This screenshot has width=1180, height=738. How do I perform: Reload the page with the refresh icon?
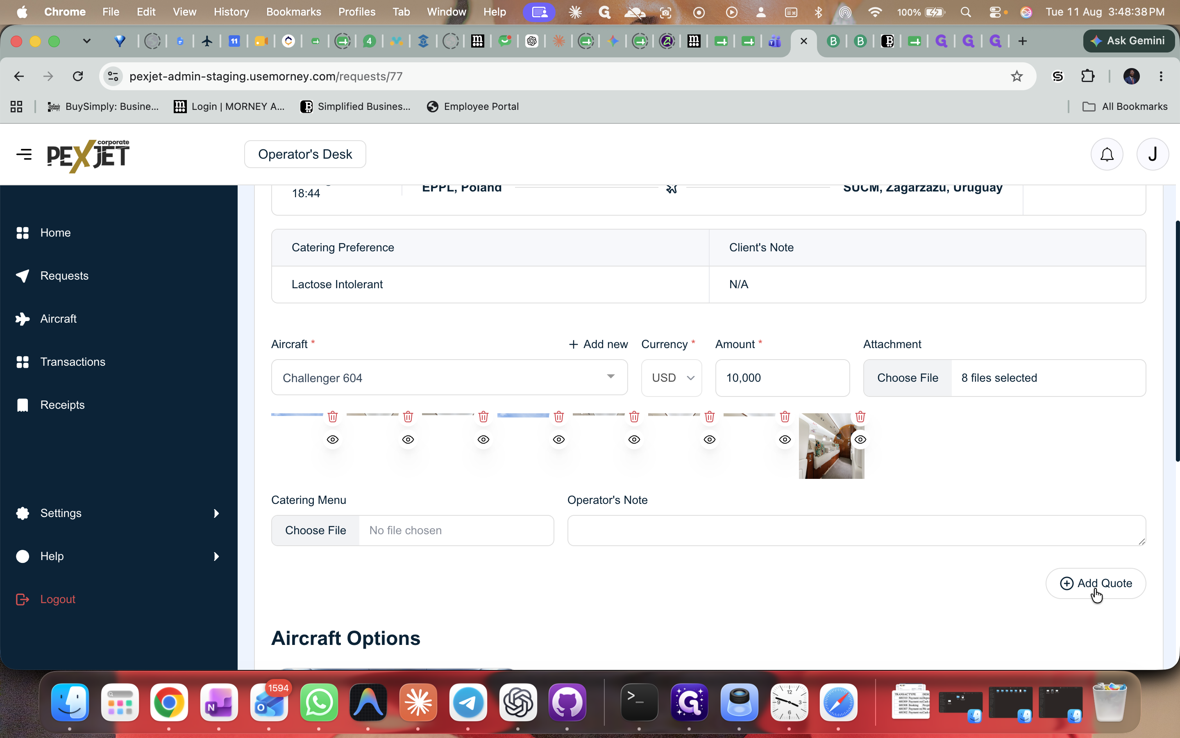(x=77, y=76)
